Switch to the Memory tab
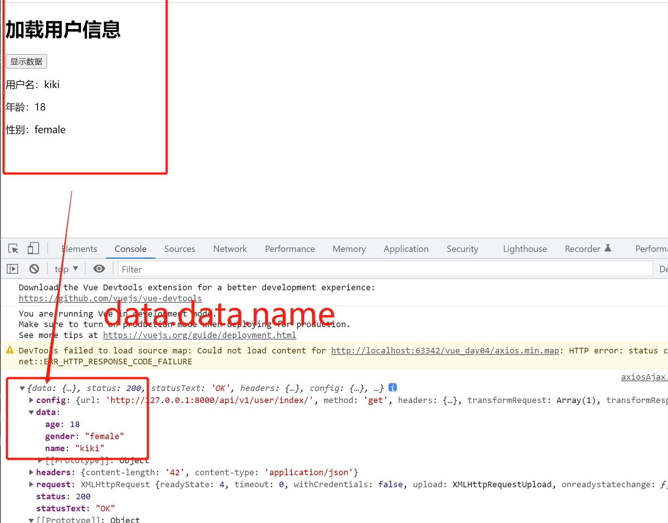This screenshot has width=668, height=523. (x=349, y=249)
